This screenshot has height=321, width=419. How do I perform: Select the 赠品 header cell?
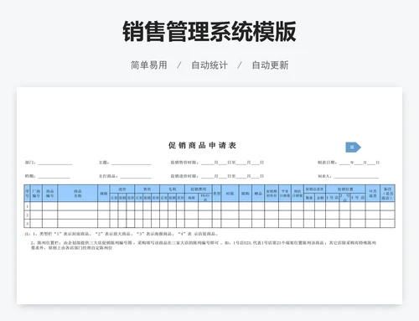click(258, 194)
